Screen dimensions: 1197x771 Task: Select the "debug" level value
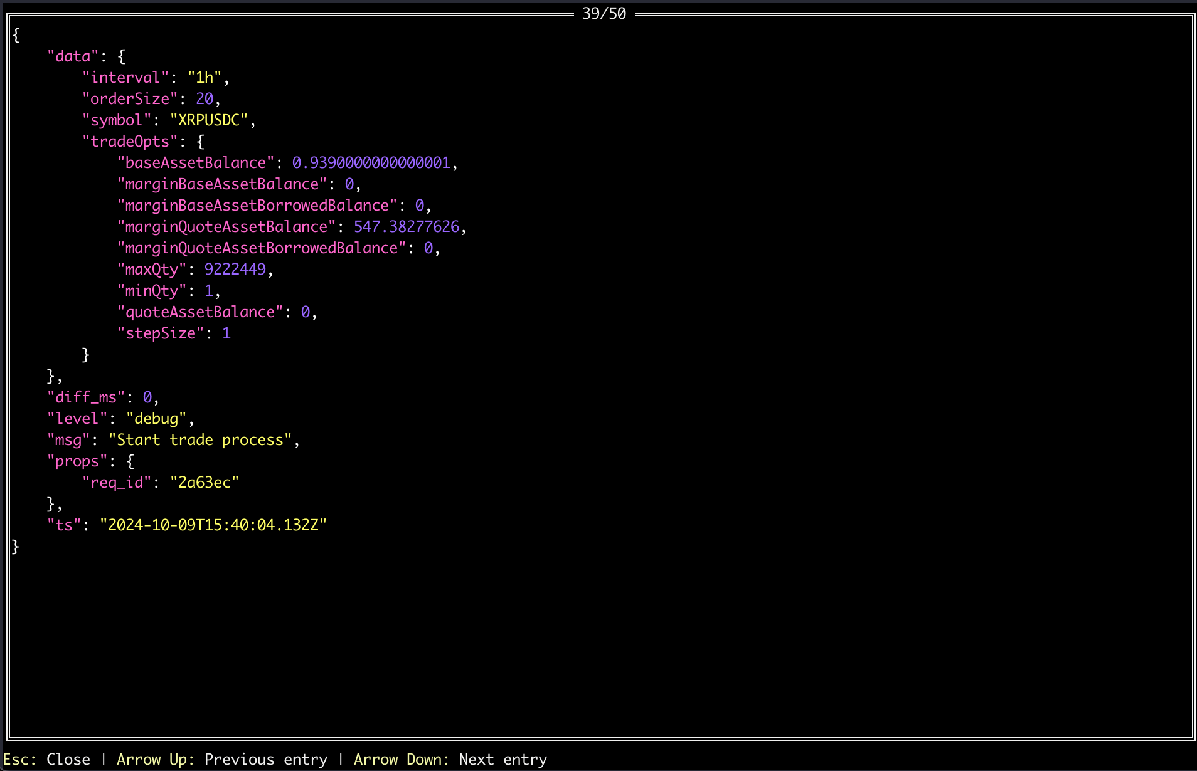(x=156, y=419)
